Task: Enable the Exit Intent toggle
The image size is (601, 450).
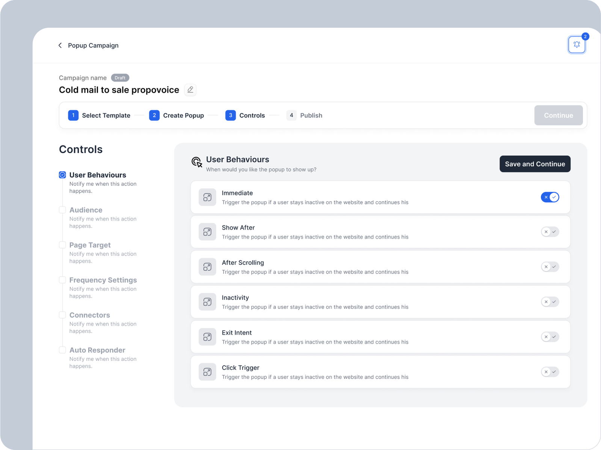Action: 550,337
